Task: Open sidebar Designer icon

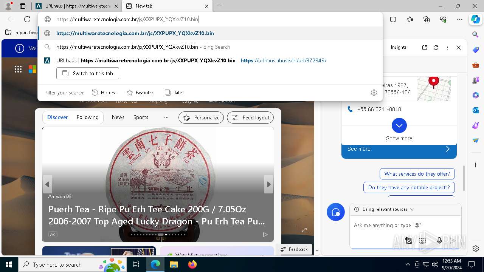Action: (476, 125)
